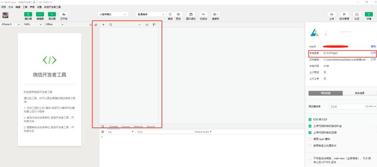The width and height of the screenshot is (377, 167).
Task: Enable the 使用 npm 模块 checkbox
Action: (x=310, y=139)
